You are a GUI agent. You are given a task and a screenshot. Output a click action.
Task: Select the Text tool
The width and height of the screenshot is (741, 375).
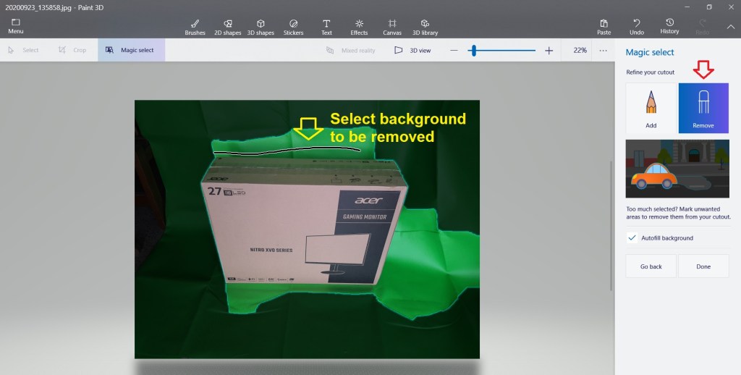coord(326,27)
